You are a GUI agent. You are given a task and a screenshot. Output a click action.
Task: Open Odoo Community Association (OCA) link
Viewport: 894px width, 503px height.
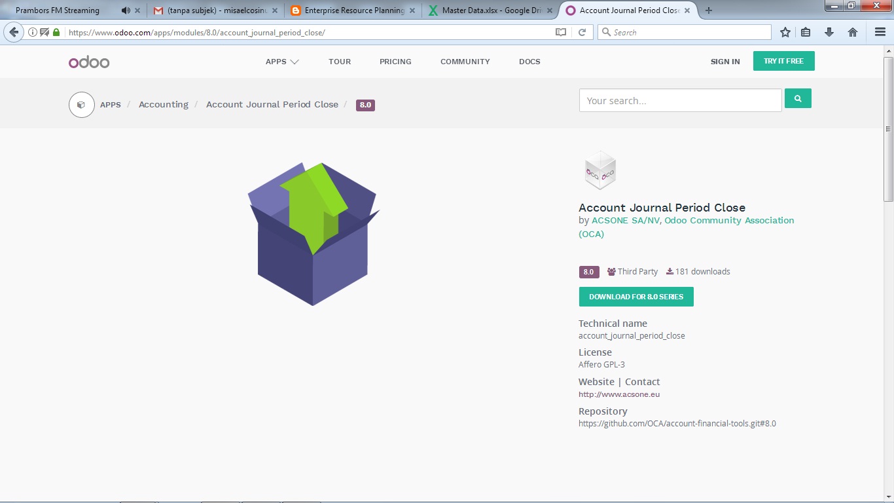pyautogui.click(x=687, y=227)
